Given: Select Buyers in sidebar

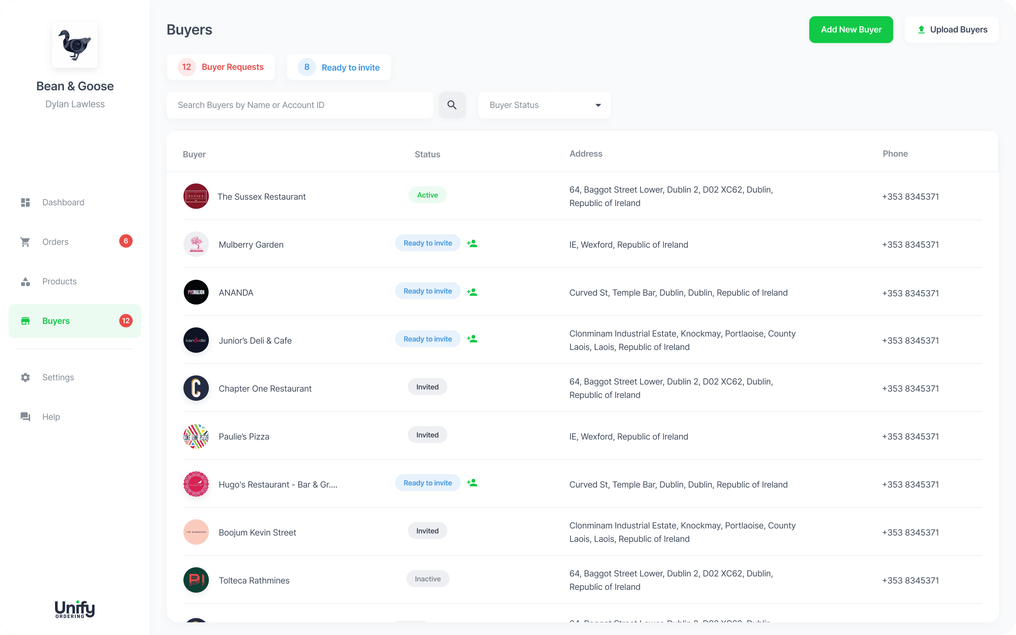Looking at the screenshot, I should point(75,321).
